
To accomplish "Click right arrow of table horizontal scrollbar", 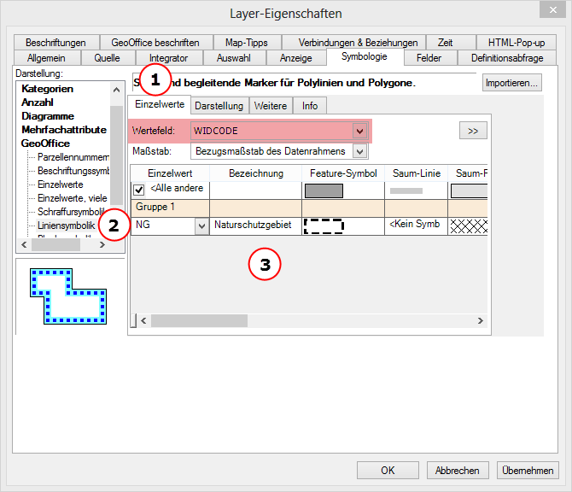I will point(482,320).
